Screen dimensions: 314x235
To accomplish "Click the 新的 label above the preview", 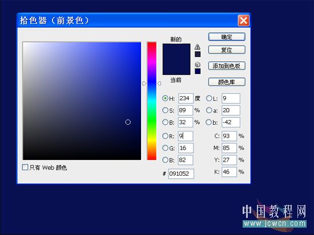I will (x=176, y=39).
